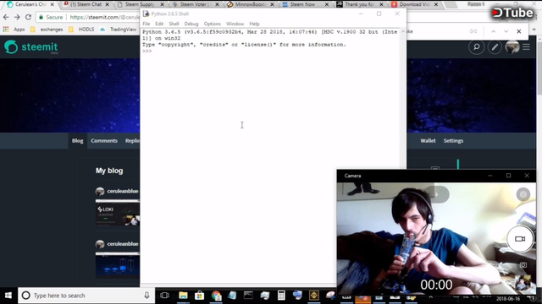Open Steemit search magnifier icon
Viewport: 542px width, 304px height.
coord(476,47)
